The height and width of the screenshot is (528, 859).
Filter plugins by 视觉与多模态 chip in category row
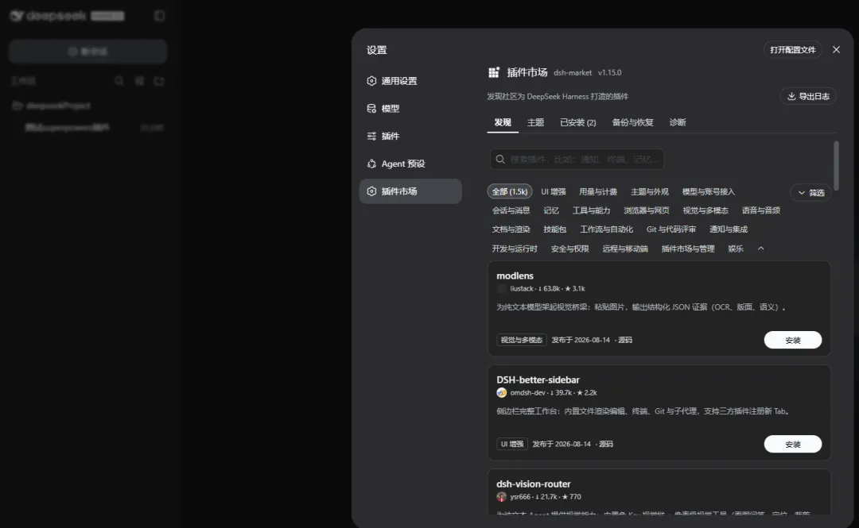[x=705, y=210]
